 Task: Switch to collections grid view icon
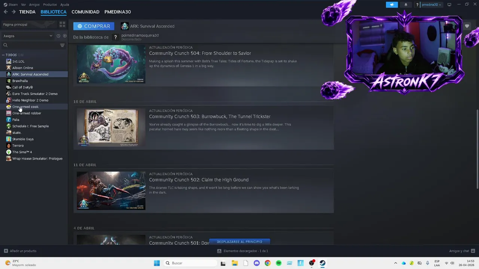[x=62, y=24]
